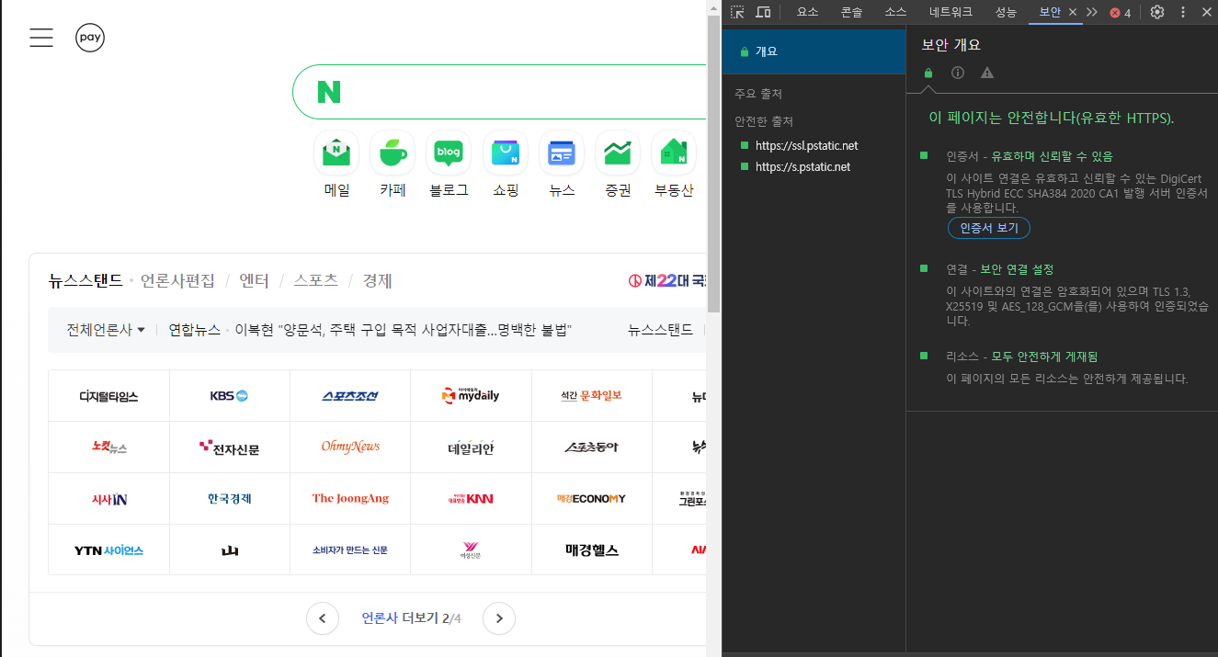Viewport: 1218px width, 657px height.
Task: Select origin https://s.pstatic.net
Action: pos(803,166)
